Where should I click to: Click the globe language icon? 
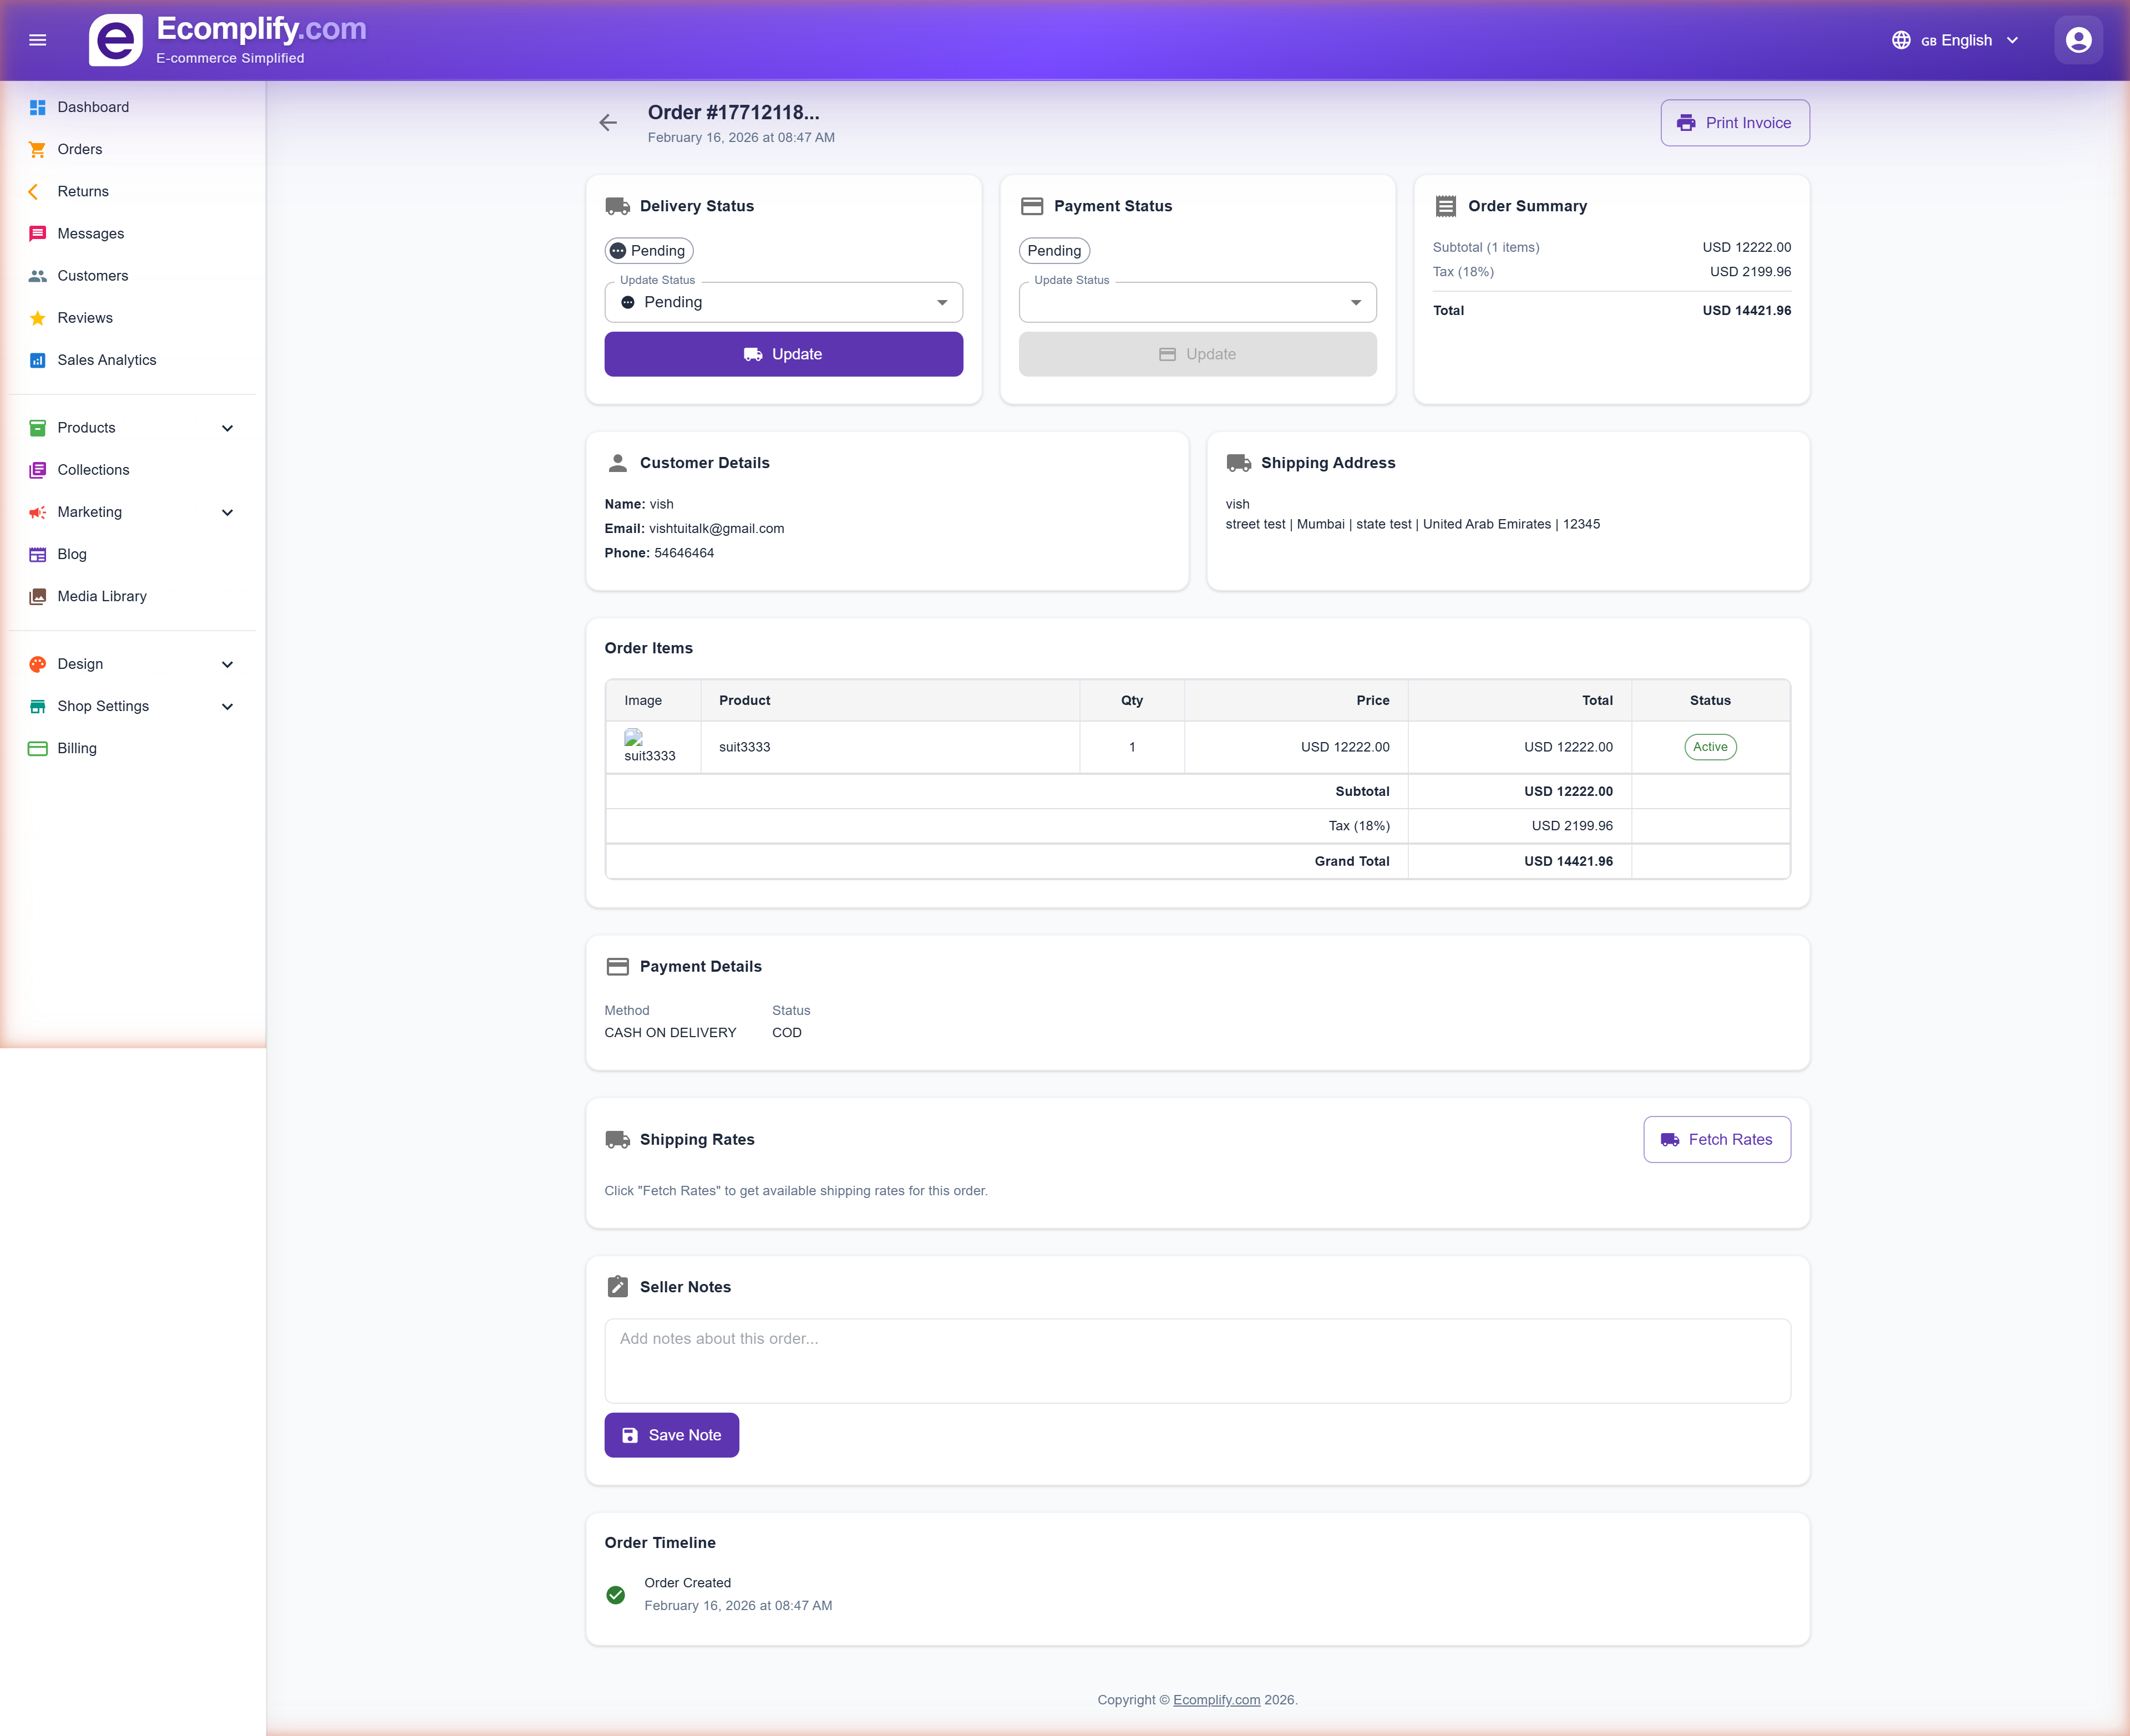click(1901, 40)
